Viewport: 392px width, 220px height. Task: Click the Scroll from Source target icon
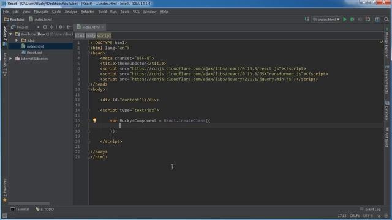(x=45, y=27)
